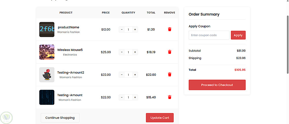Proceed to Checkout
This screenshot has height=124, width=289.
point(217,85)
